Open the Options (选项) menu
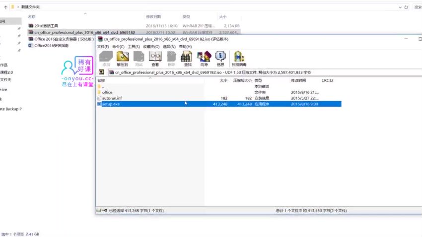 [x=169, y=47]
